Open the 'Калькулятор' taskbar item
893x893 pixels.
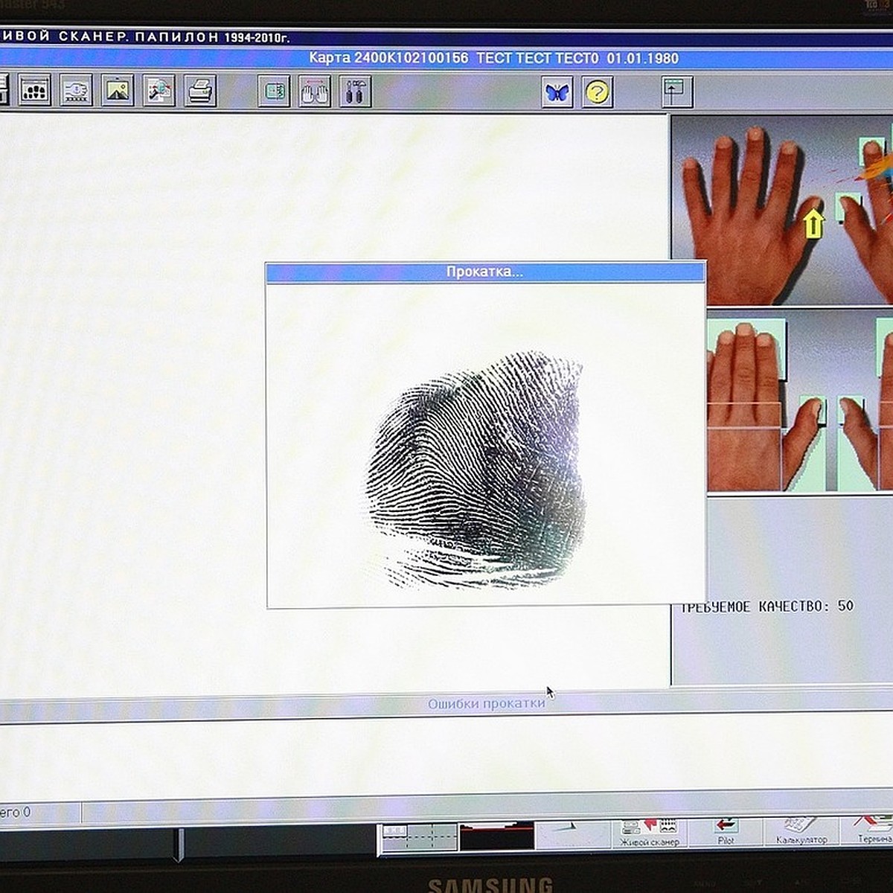801,831
